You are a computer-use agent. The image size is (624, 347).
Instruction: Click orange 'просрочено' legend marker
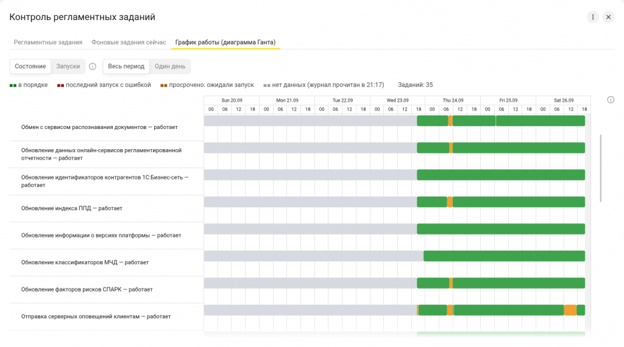pos(163,85)
